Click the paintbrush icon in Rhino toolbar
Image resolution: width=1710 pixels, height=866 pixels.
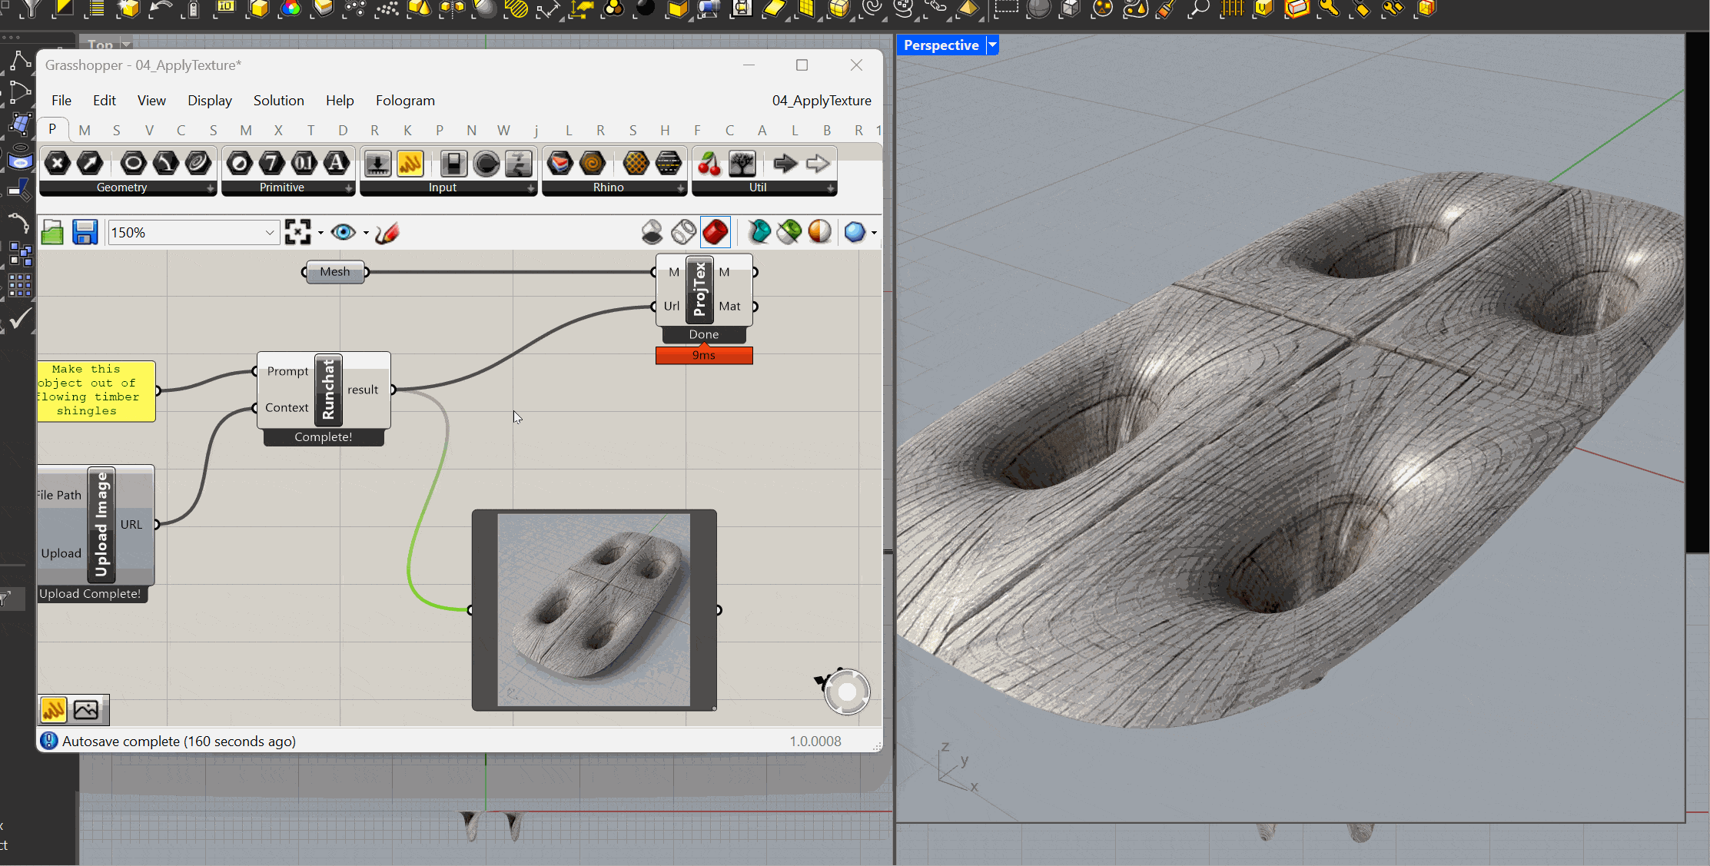click(x=1166, y=8)
